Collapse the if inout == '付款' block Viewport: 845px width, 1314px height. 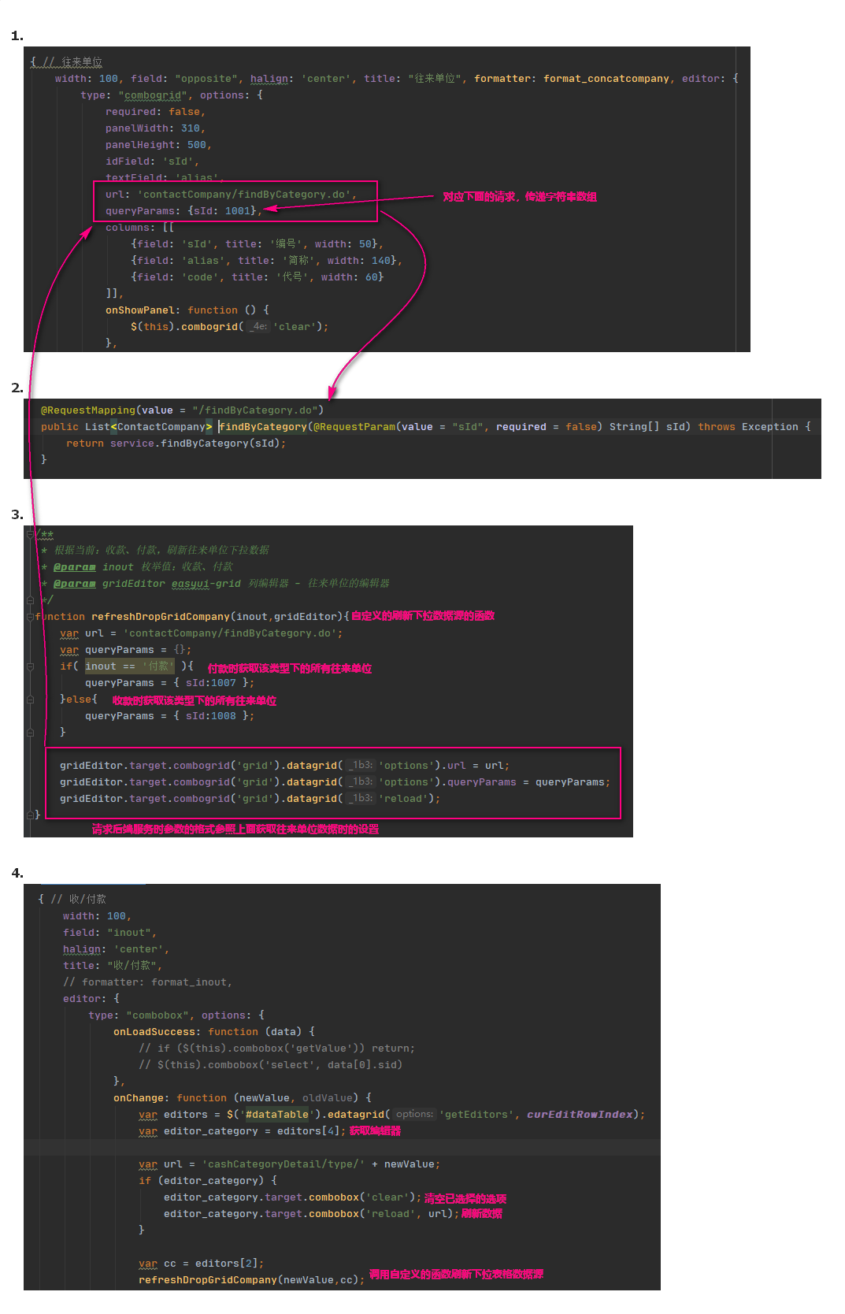click(30, 666)
